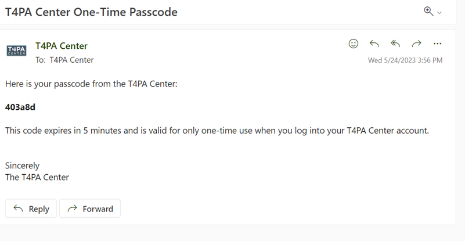The image size is (465, 241).
Task: Click the 'Here is your passcode' line
Action: click(x=91, y=84)
